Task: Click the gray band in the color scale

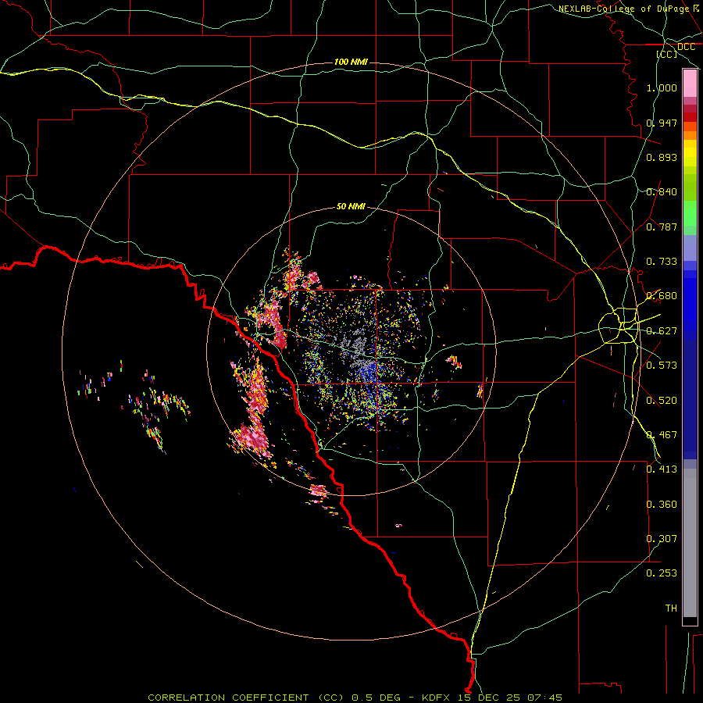Action: tap(690, 543)
